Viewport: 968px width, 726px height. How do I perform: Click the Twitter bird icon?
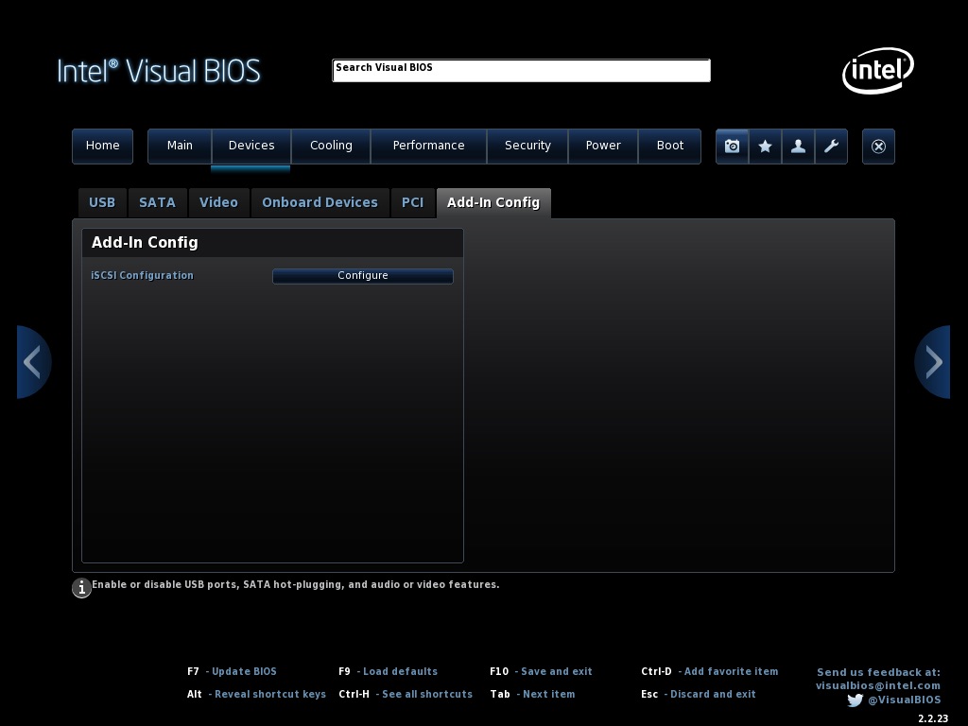click(x=855, y=700)
